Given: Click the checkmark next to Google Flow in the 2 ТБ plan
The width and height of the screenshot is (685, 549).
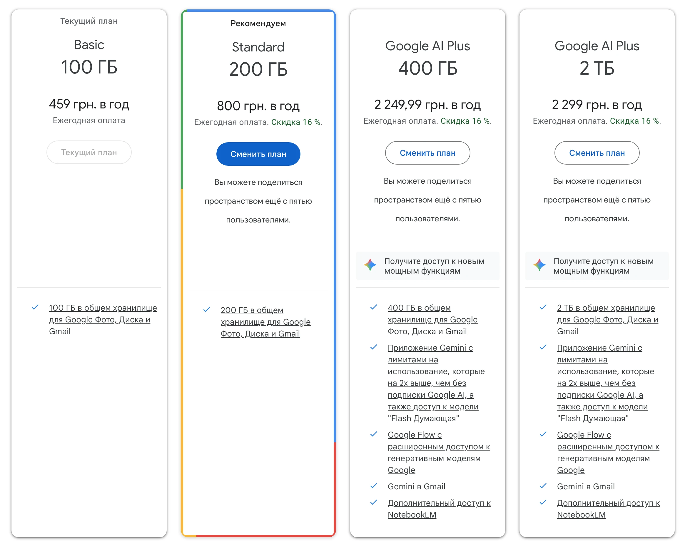Looking at the screenshot, I should tap(543, 434).
